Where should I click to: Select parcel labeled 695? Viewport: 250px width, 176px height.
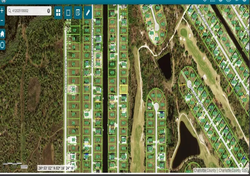pos(162,123)
